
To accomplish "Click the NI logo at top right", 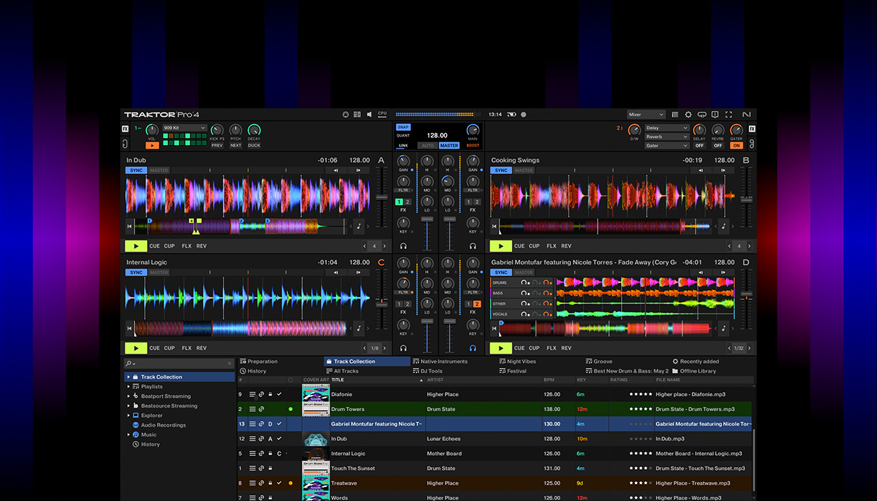I will (747, 114).
